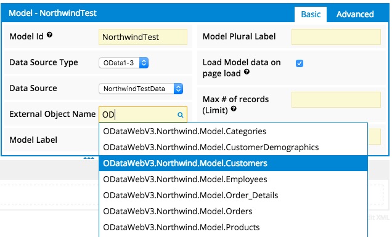Click the Model Id input field
The height and width of the screenshot is (237, 392).
[x=143, y=37]
